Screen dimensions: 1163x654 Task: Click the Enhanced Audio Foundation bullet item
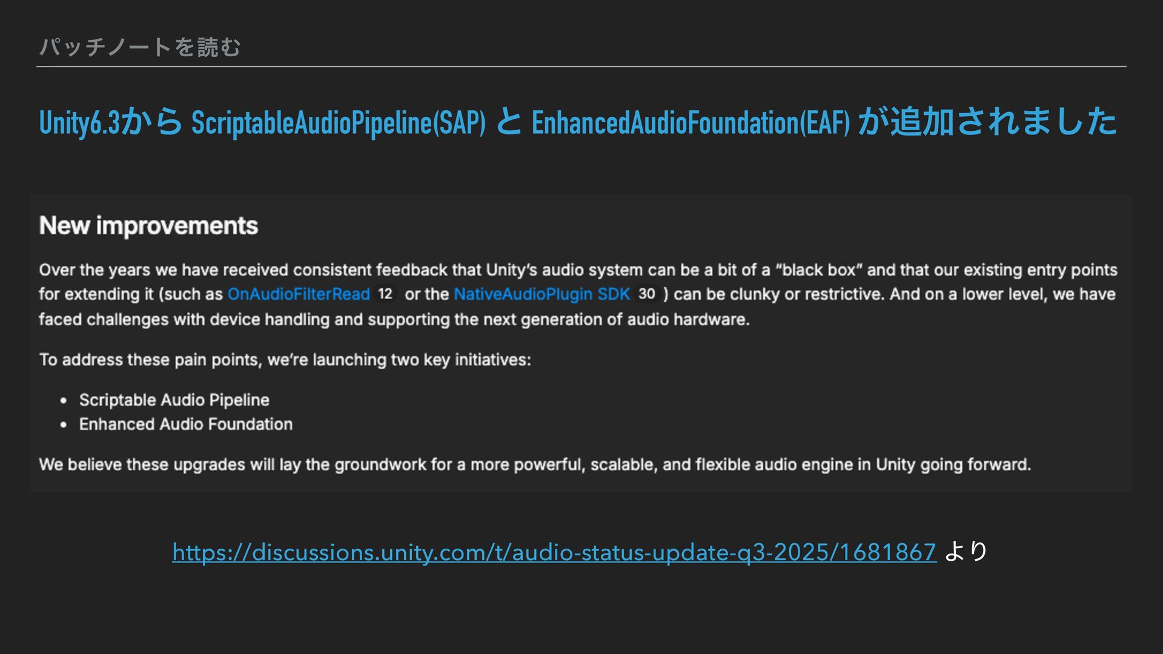tap(186, 424)
